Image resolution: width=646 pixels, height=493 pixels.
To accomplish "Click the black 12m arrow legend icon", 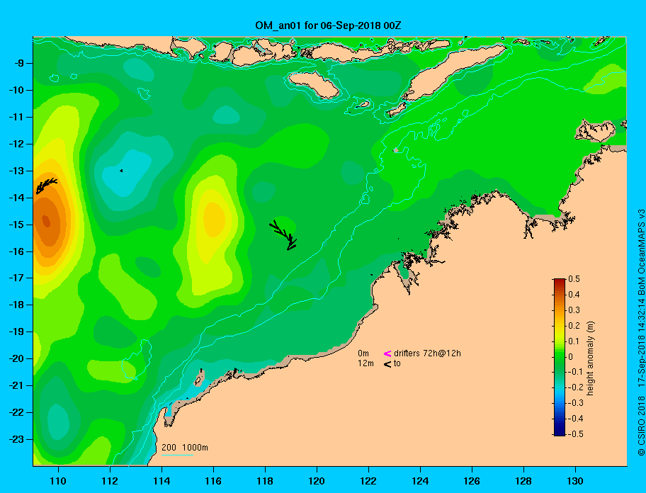I will pyautogui.click(x=387, y=363).
